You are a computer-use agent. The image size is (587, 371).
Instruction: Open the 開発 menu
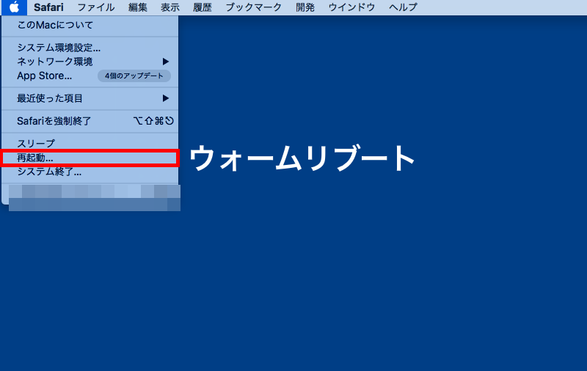305,7
